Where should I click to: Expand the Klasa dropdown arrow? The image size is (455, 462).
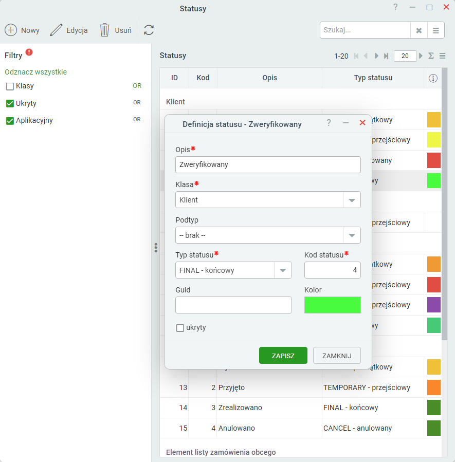click(352, 200)
